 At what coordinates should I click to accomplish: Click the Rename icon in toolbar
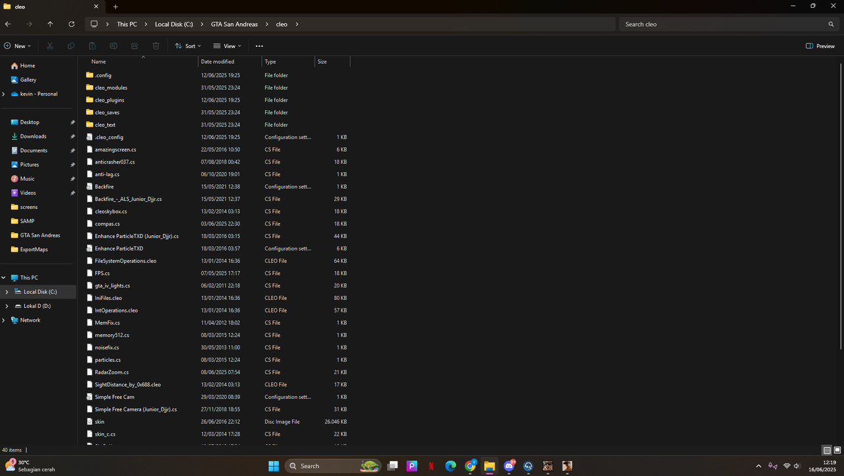pyautogui.click(x=113, y=46)
